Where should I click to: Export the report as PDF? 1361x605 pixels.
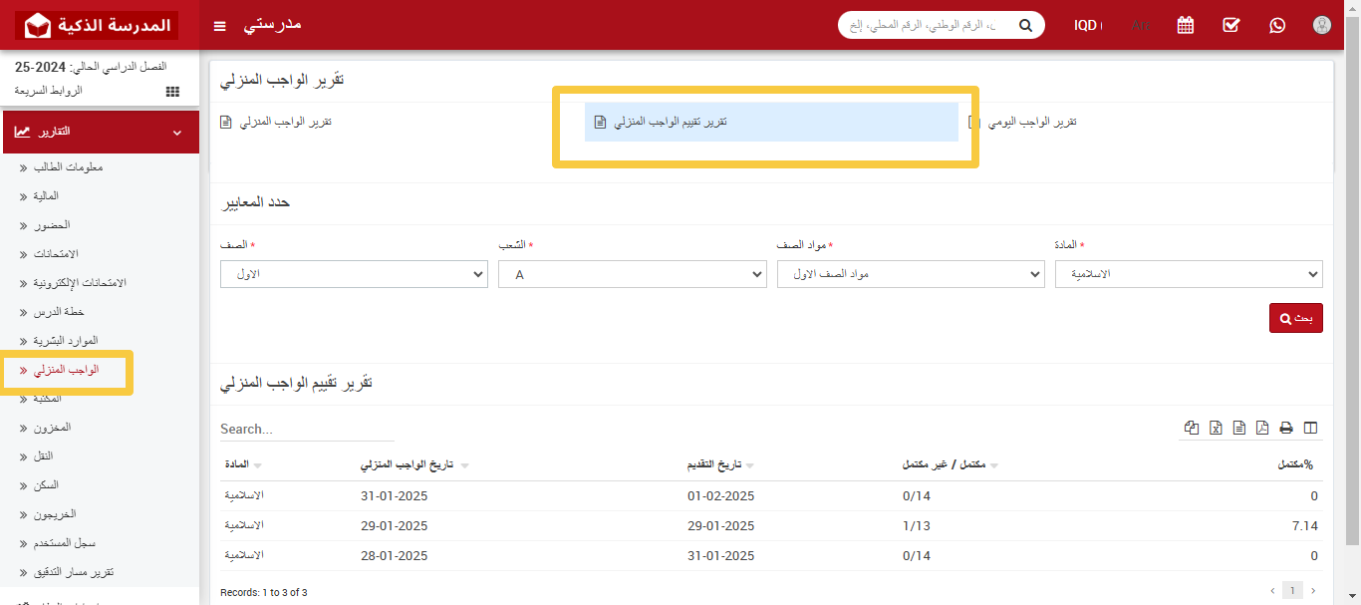pos(1261,428)
